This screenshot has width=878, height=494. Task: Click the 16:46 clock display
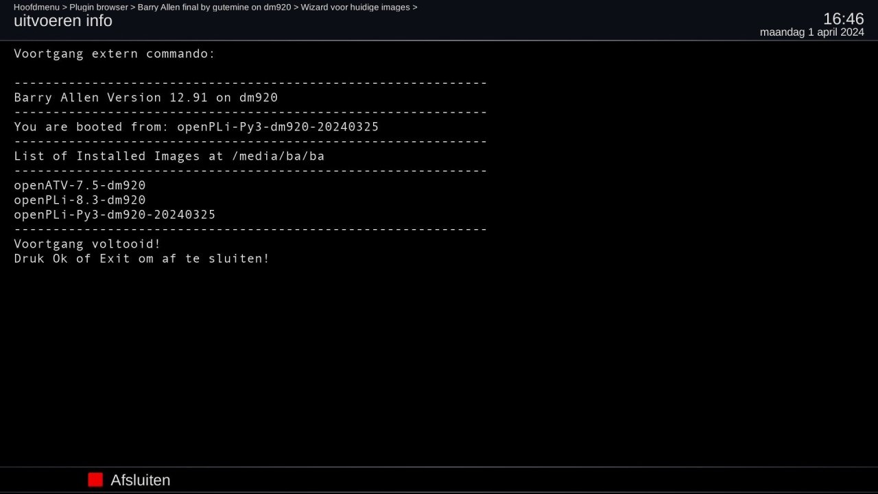[x=843, y=19]
